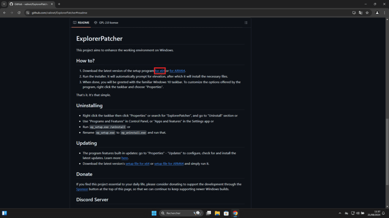Go back using the browser back arrow

5,12
